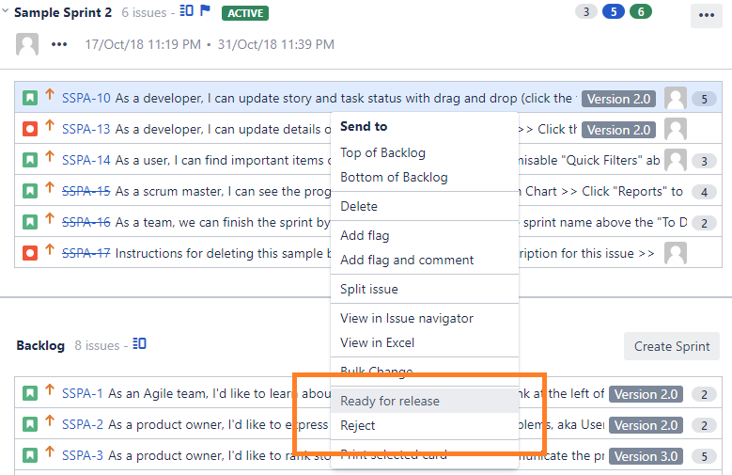Click the bug type icon of SSPA-17
The width and height of the screenshot is (732, 475).
[30, 253]
